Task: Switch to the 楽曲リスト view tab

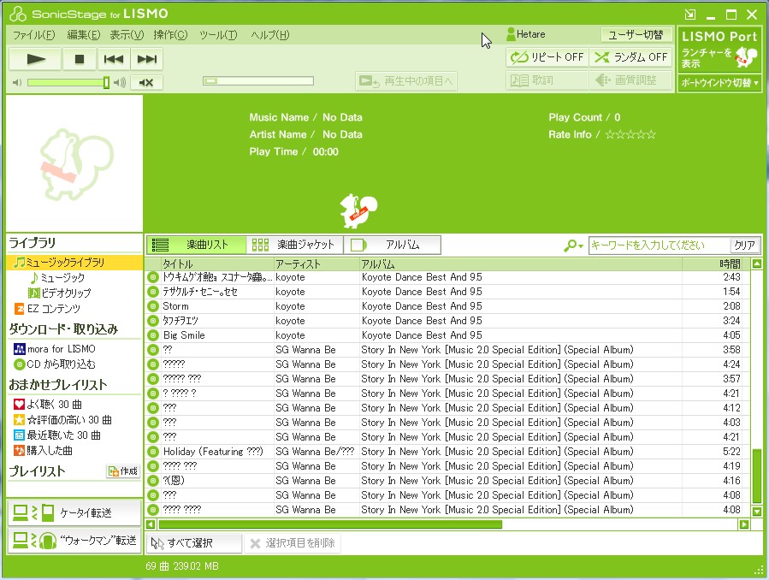Action: click(x=196, y=245)
